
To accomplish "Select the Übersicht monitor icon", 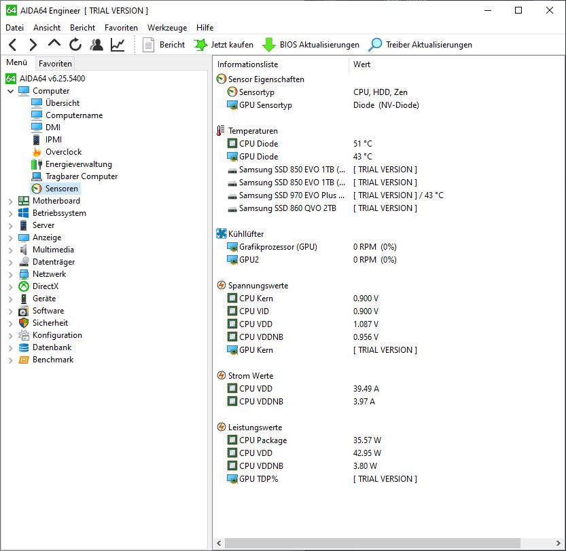I will coord(37,103).
